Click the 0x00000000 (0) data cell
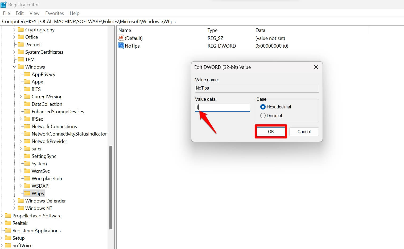 click(272, 46)
